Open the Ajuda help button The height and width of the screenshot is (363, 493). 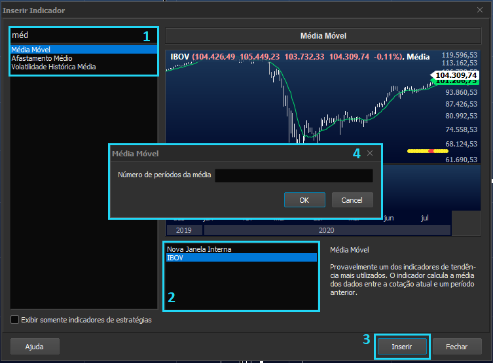35,347
